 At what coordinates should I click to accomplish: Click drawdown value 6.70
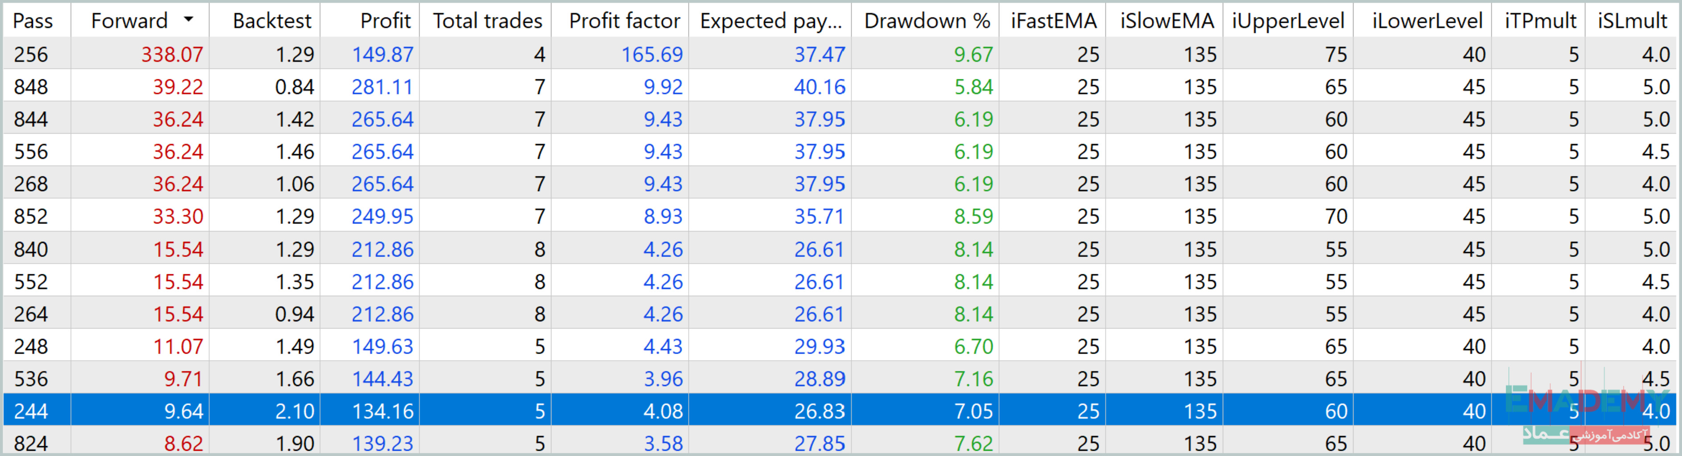(x=974, y=346)
